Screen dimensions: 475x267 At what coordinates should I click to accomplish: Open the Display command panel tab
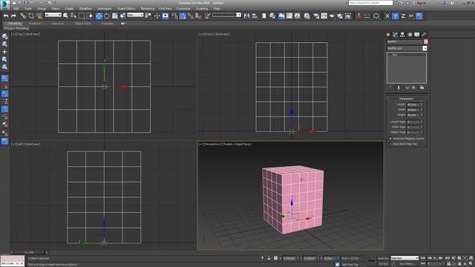click(x=417, y=35)
